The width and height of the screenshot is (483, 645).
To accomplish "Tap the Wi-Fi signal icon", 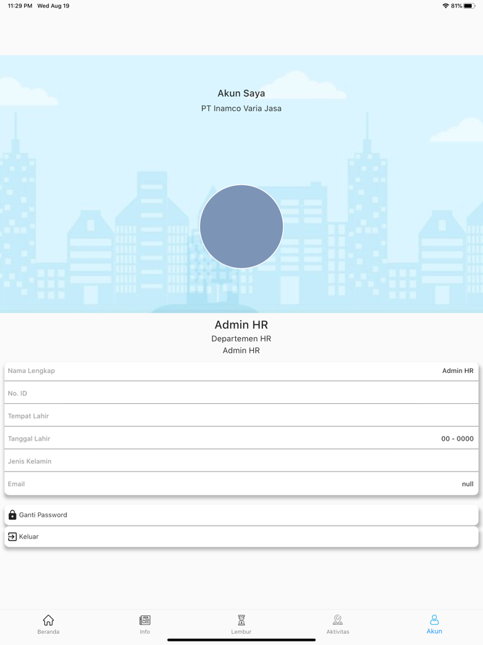I will pos(446,6).
